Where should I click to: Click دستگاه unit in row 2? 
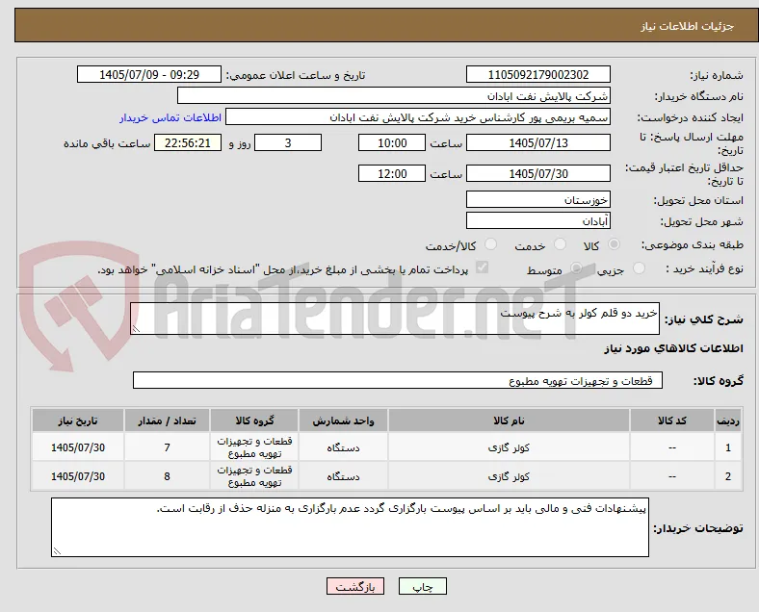click(343, 476)
